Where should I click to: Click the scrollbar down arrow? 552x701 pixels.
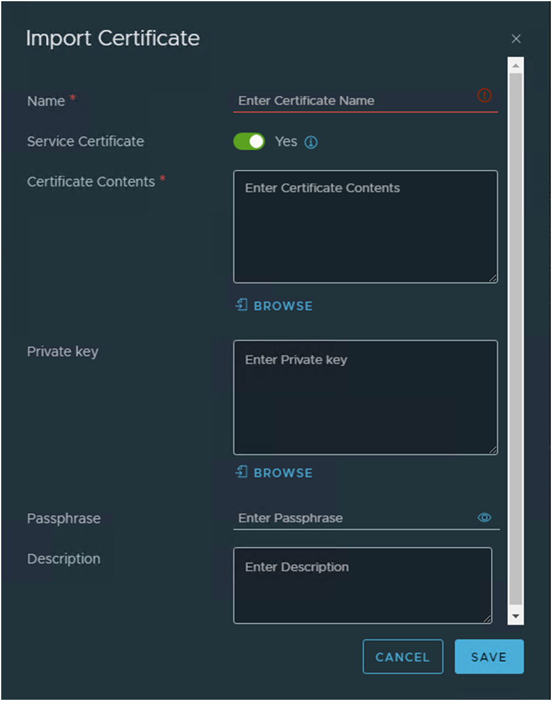[516, 616]
